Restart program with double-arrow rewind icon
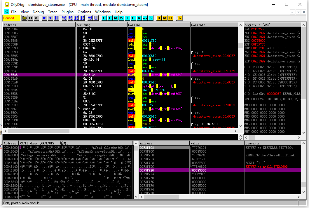 click(x=31, y=18)
